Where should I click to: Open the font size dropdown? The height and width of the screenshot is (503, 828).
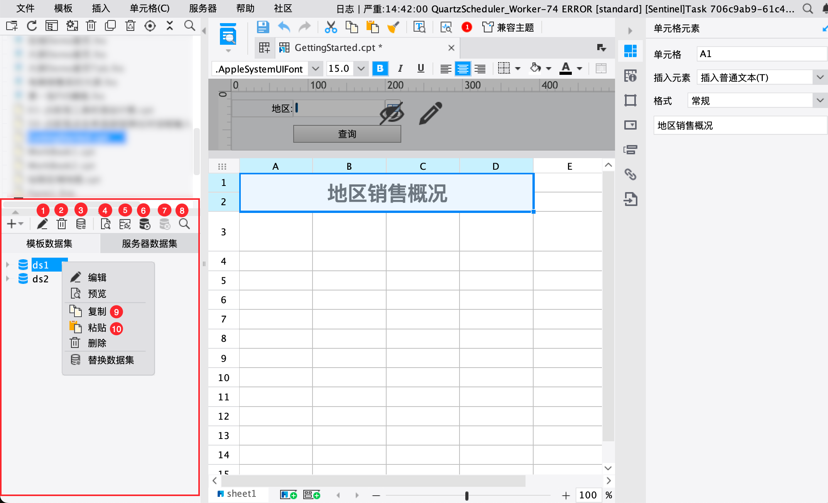[x=361, y=69]
